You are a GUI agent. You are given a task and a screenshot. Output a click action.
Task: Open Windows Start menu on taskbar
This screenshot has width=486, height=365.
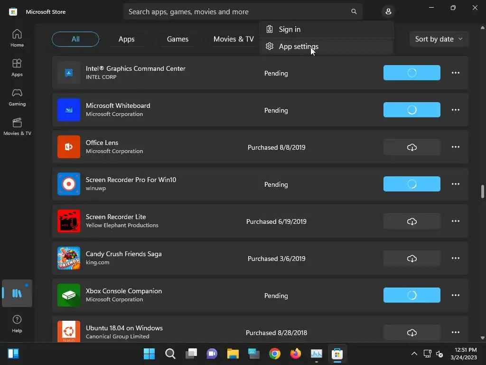[x=149, y=354]
